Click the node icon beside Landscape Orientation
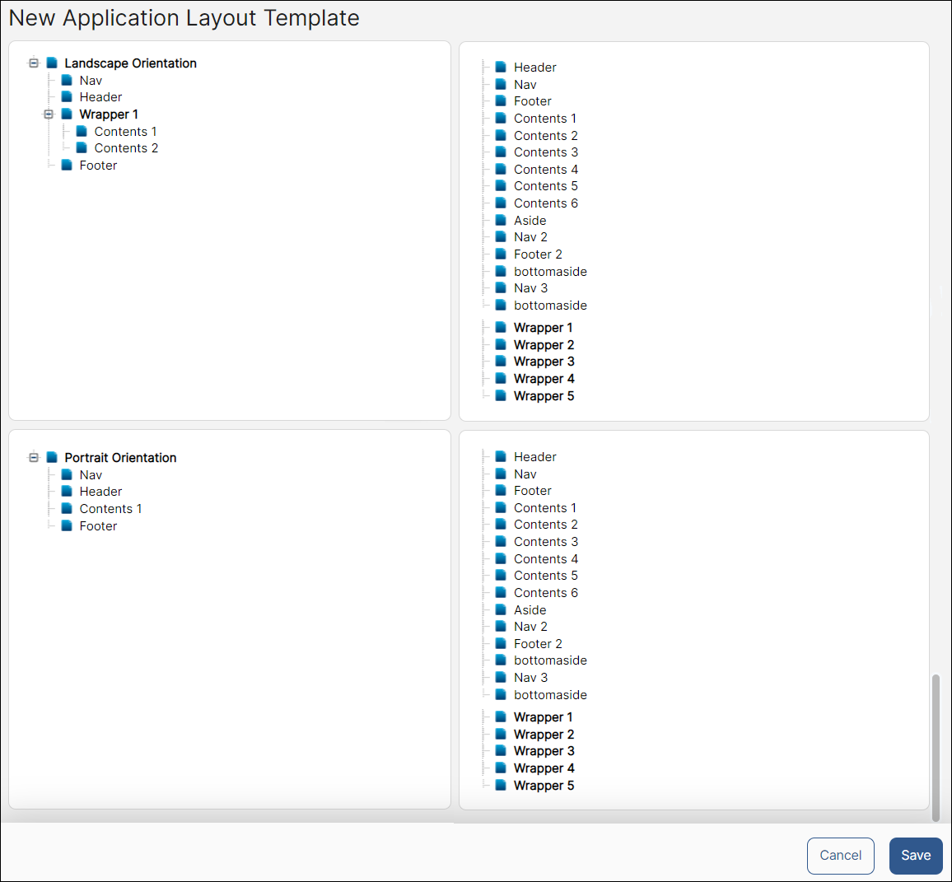 point(52,63)
